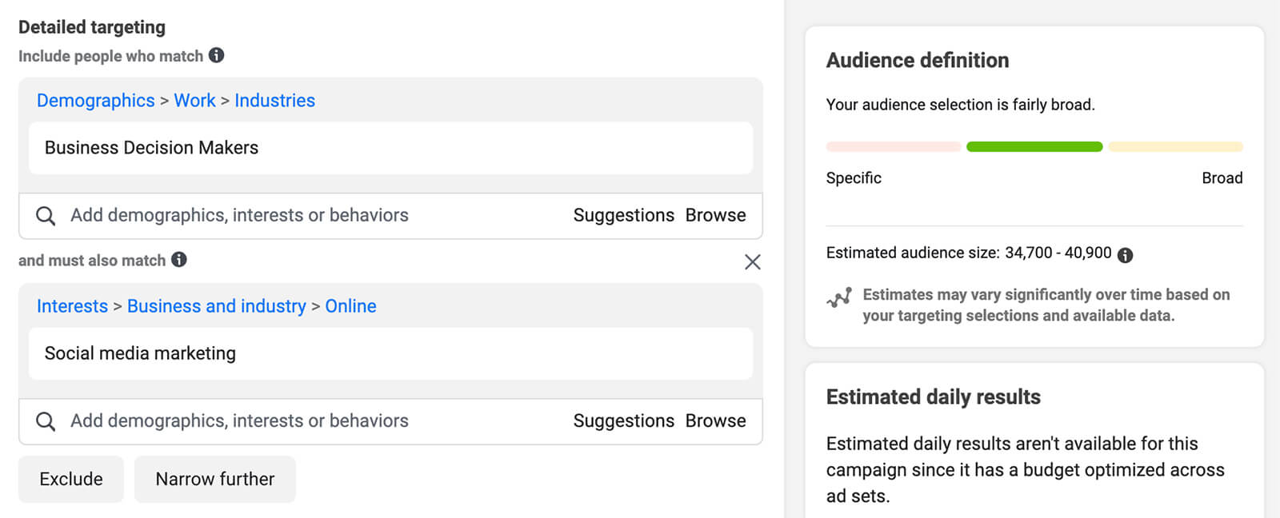Click search magnifier in second targeting field
The height and width of the screenshot is (518, 1280).
(46, 421)
